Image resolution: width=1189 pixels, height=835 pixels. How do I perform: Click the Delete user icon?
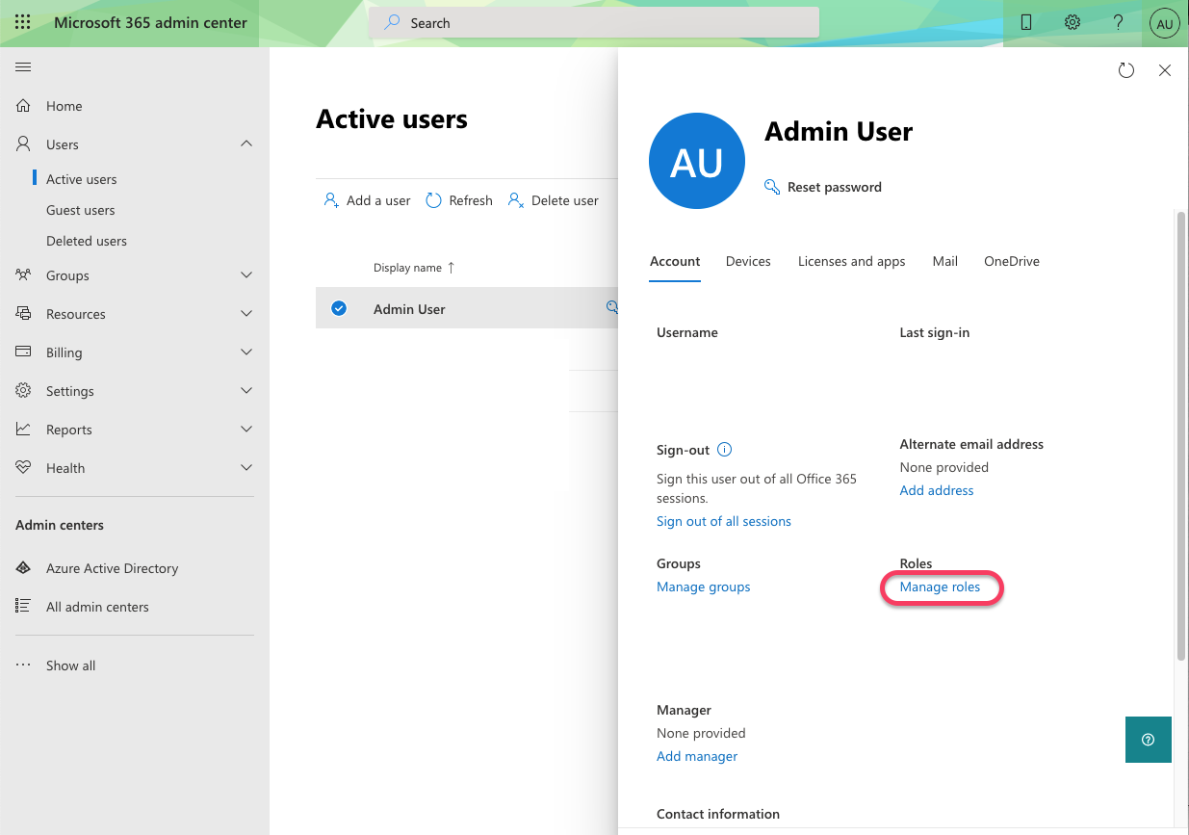(x=516, y=200)
